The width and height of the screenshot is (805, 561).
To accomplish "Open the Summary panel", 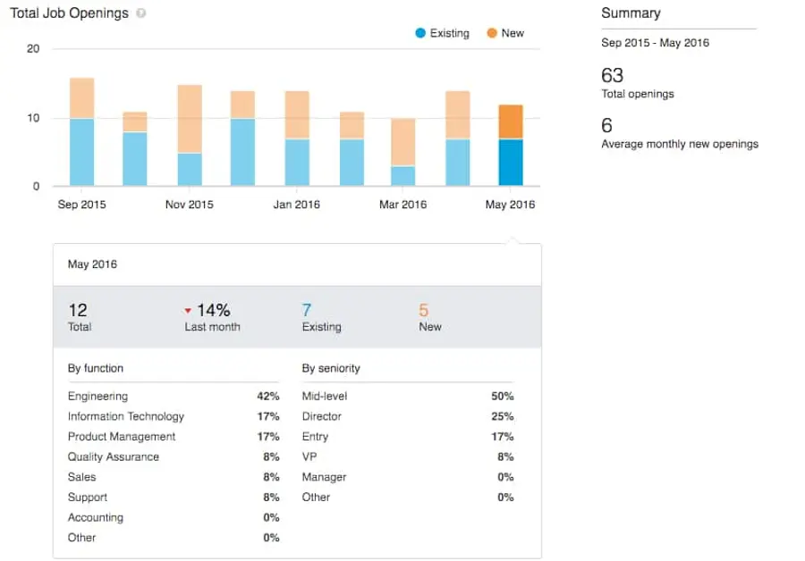I will point(631,13).
